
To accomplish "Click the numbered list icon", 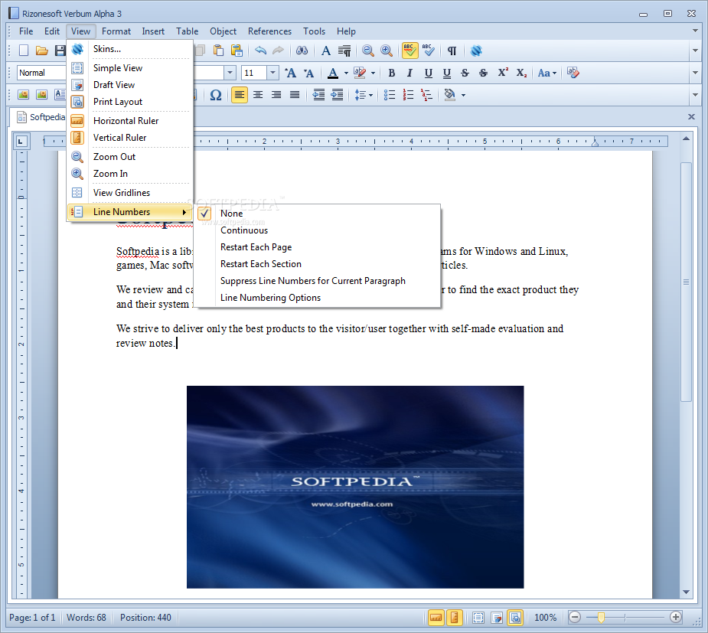I will [x=408, y=95].
